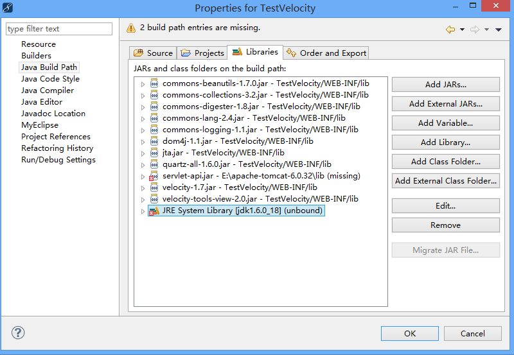Select the Libraries tab
This screenshot has height=355, width=514.
point(255,52)
